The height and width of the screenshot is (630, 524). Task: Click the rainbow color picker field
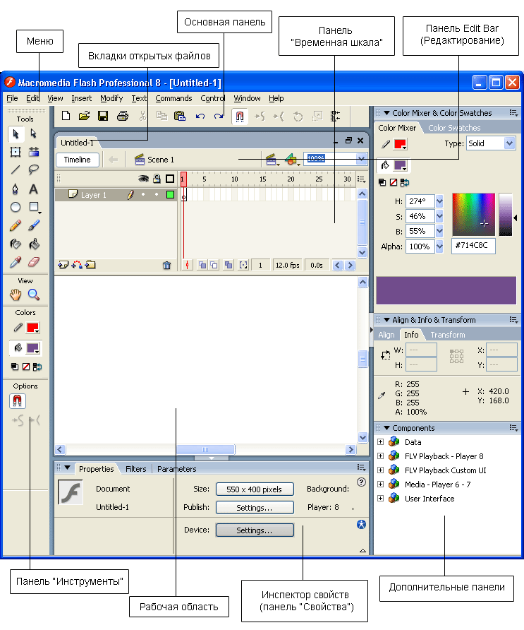click(473, 214)
